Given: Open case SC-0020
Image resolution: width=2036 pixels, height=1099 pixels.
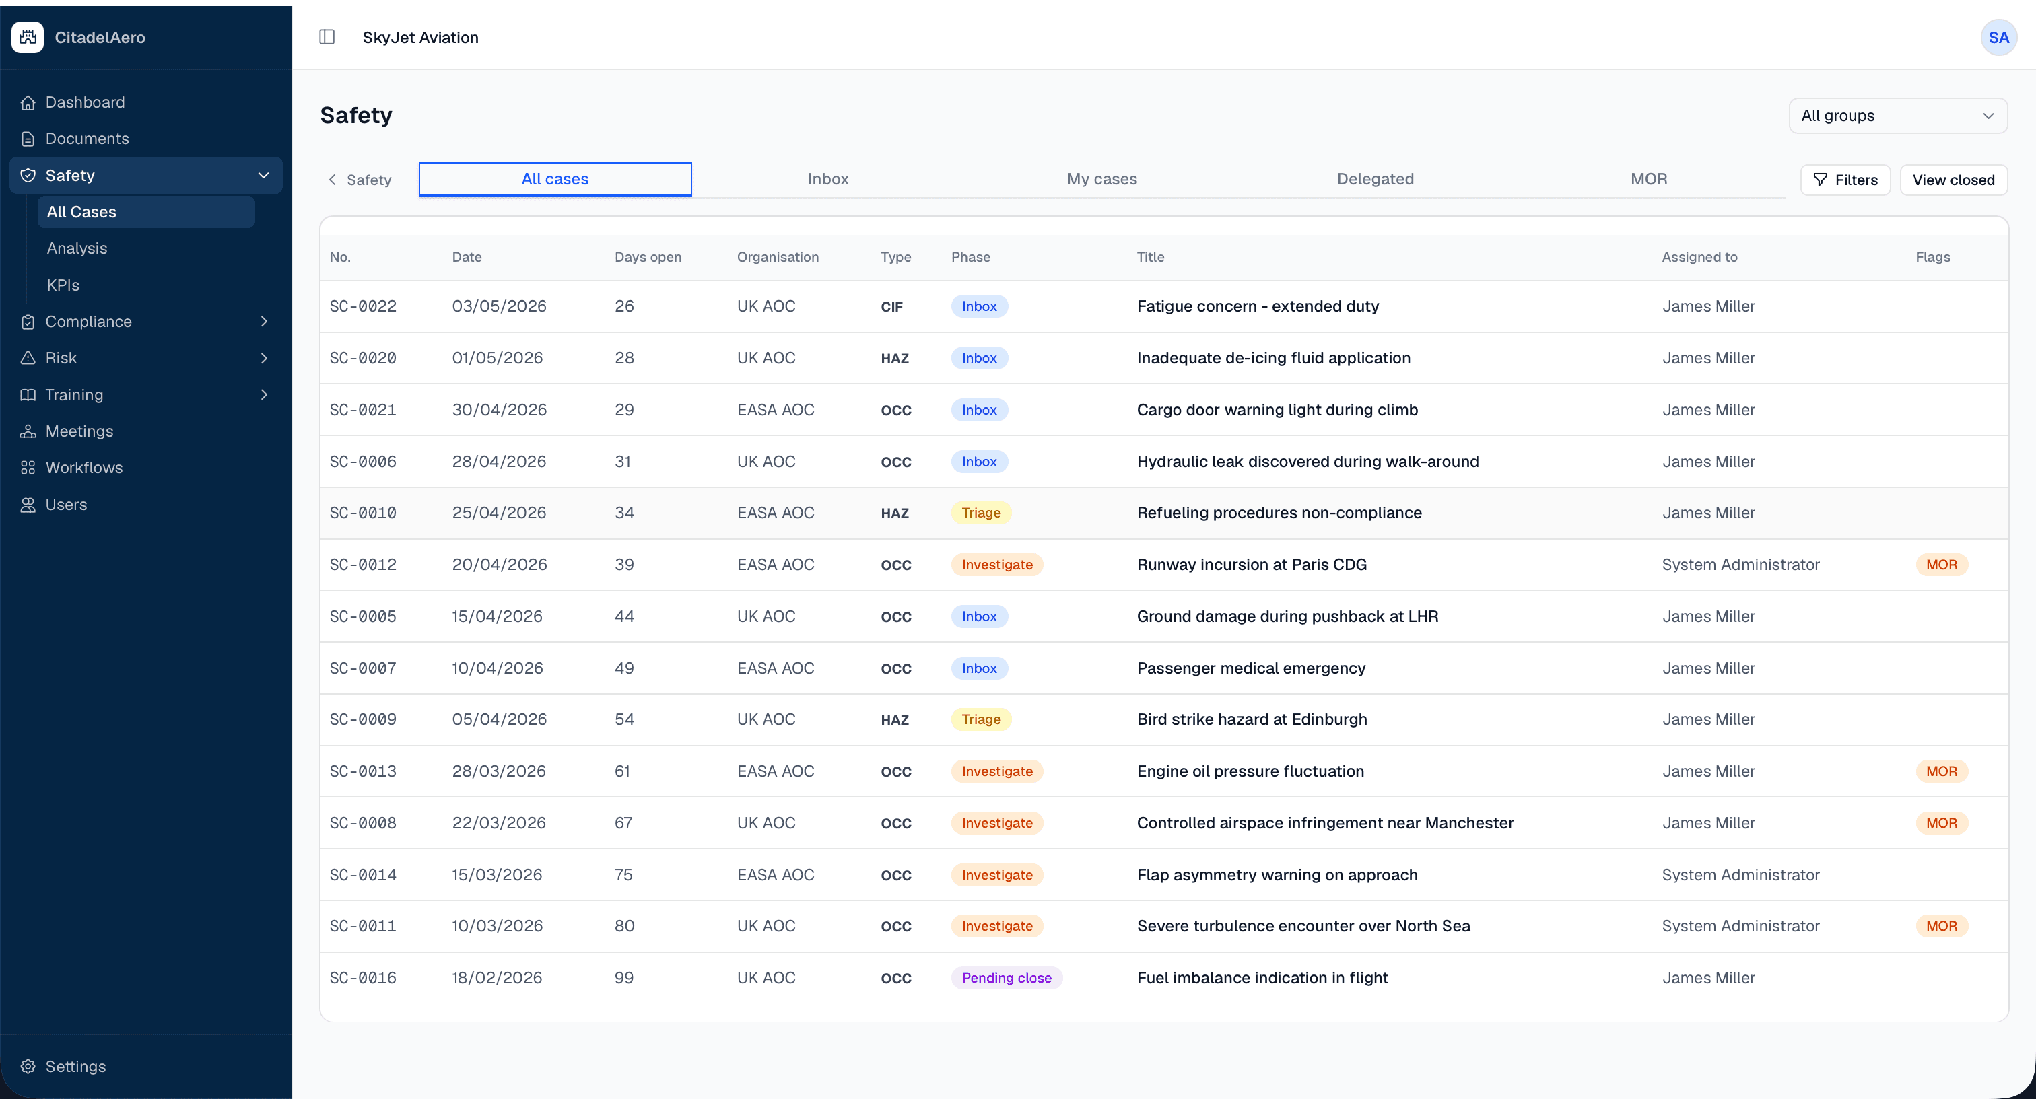Looking at the screenshot, I should coord(363,358).
